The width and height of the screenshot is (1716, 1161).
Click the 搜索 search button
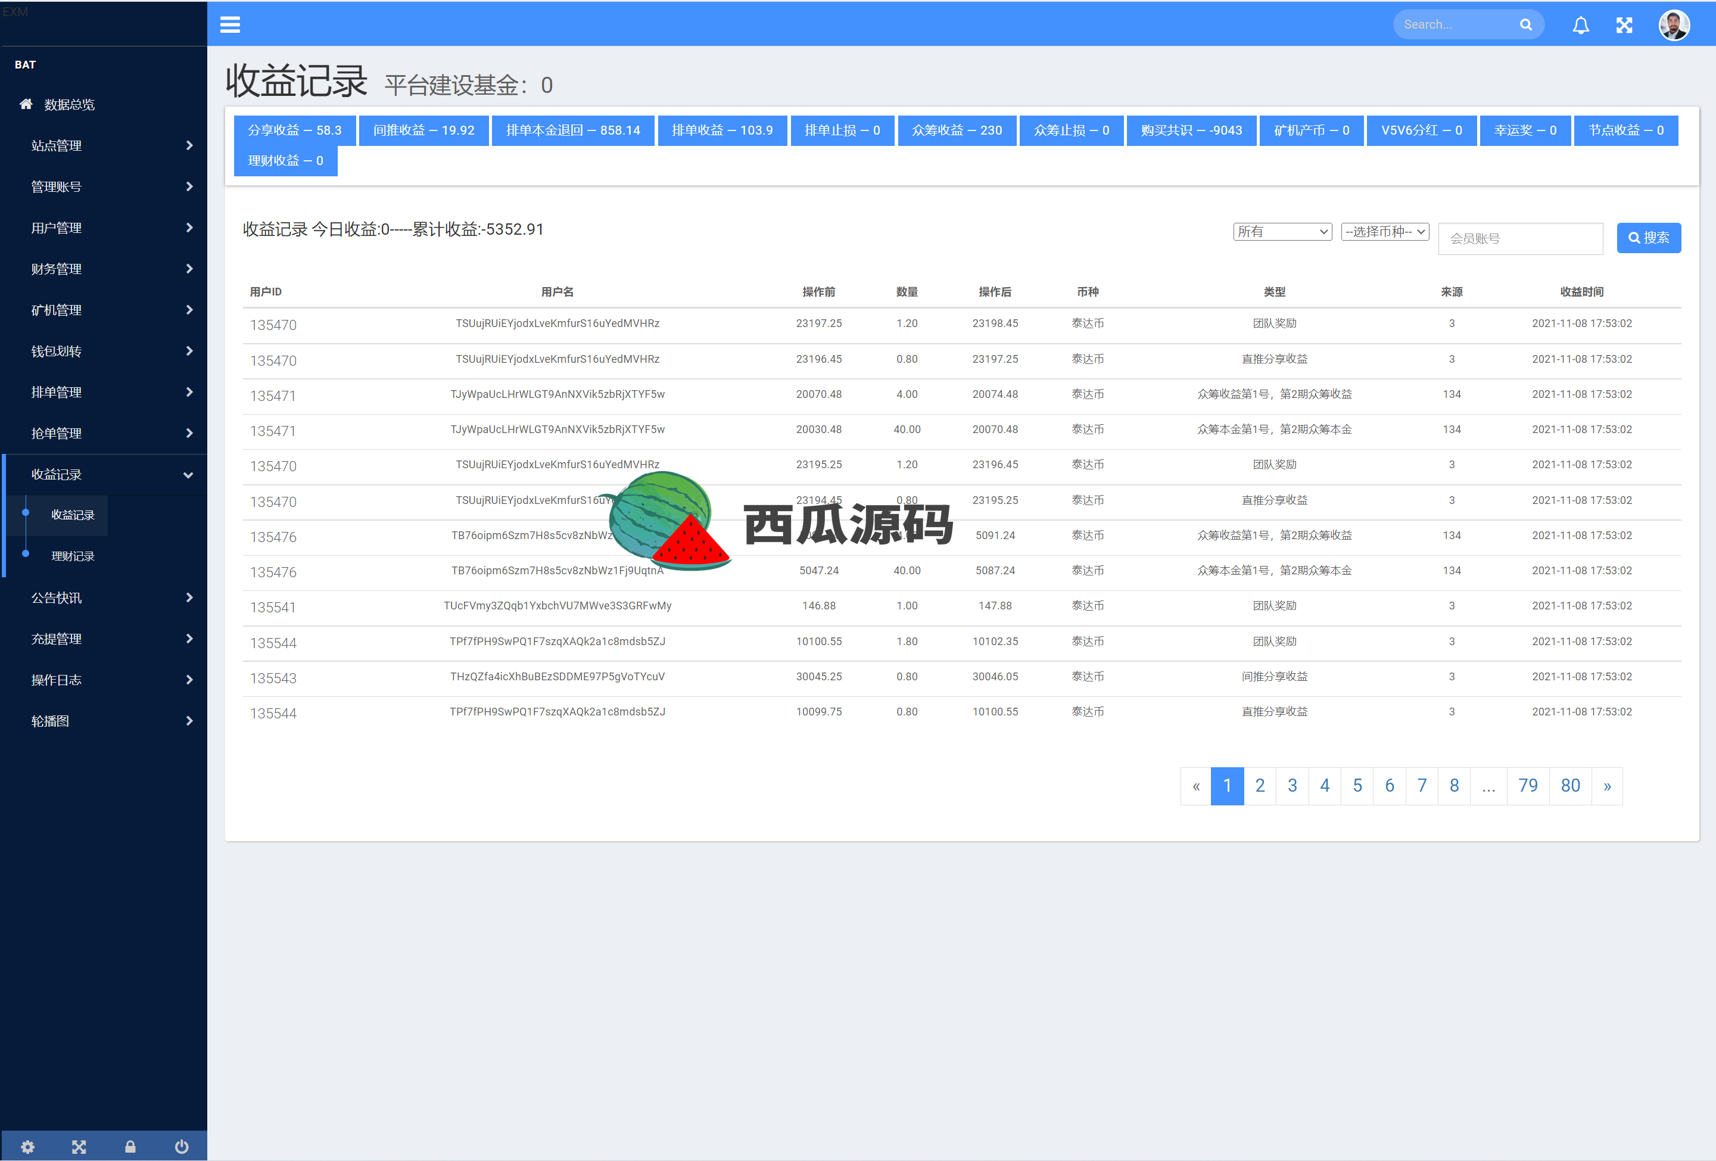(x=1648, y=238)
